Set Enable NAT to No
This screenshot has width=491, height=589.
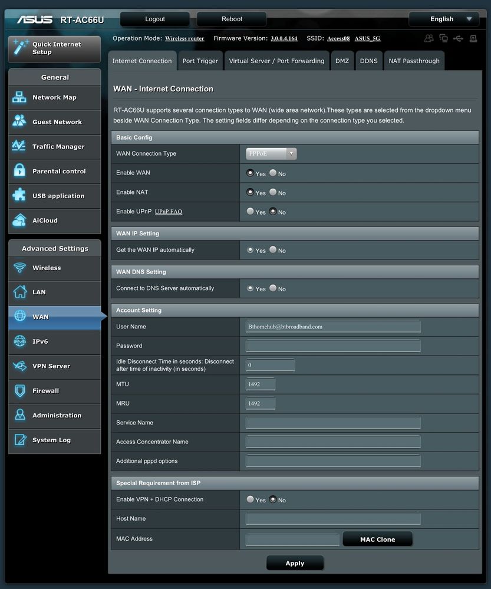point(273,192)
